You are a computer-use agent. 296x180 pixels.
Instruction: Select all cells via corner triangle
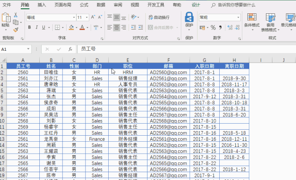click(x=3, y=60)
